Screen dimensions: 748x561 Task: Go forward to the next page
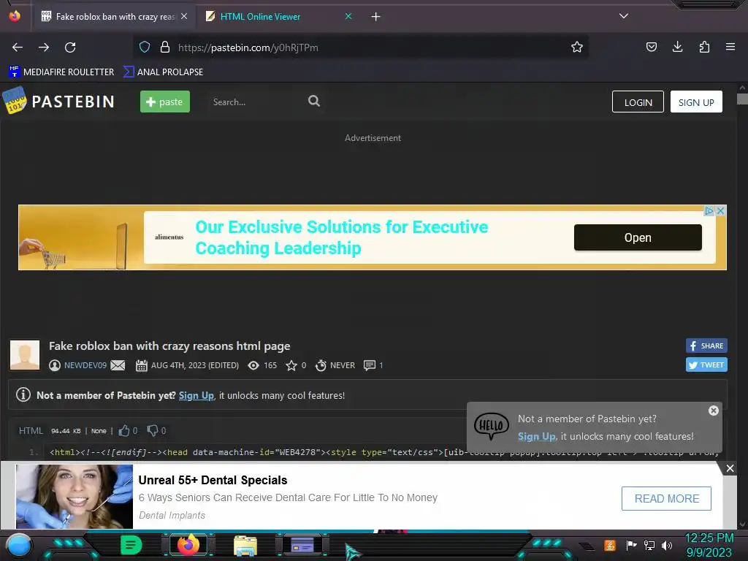[x=44, y=47]
